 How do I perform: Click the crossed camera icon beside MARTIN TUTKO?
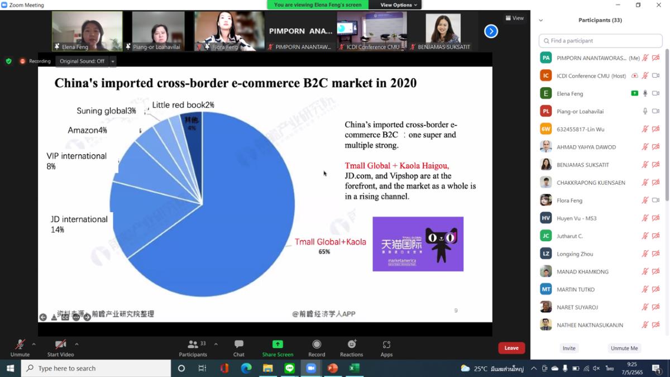coord(656,289)
